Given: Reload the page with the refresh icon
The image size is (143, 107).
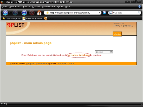Looking at the screenshot, I should click(24, 13).
